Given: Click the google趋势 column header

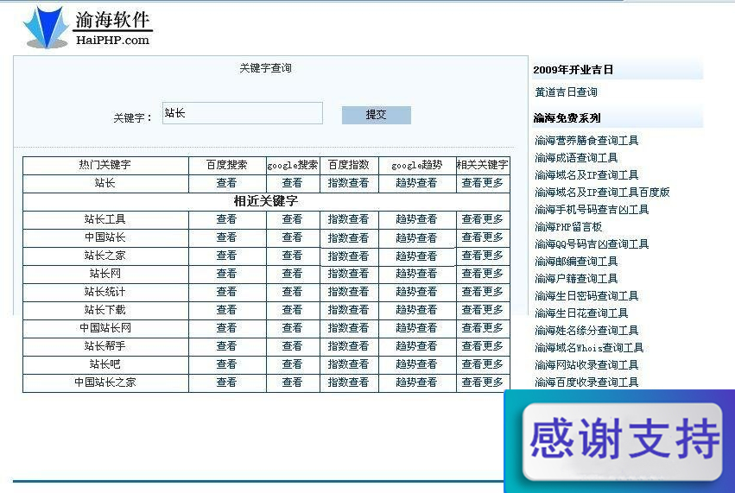Looking at the screenshot, I should [x=416, y=165].
